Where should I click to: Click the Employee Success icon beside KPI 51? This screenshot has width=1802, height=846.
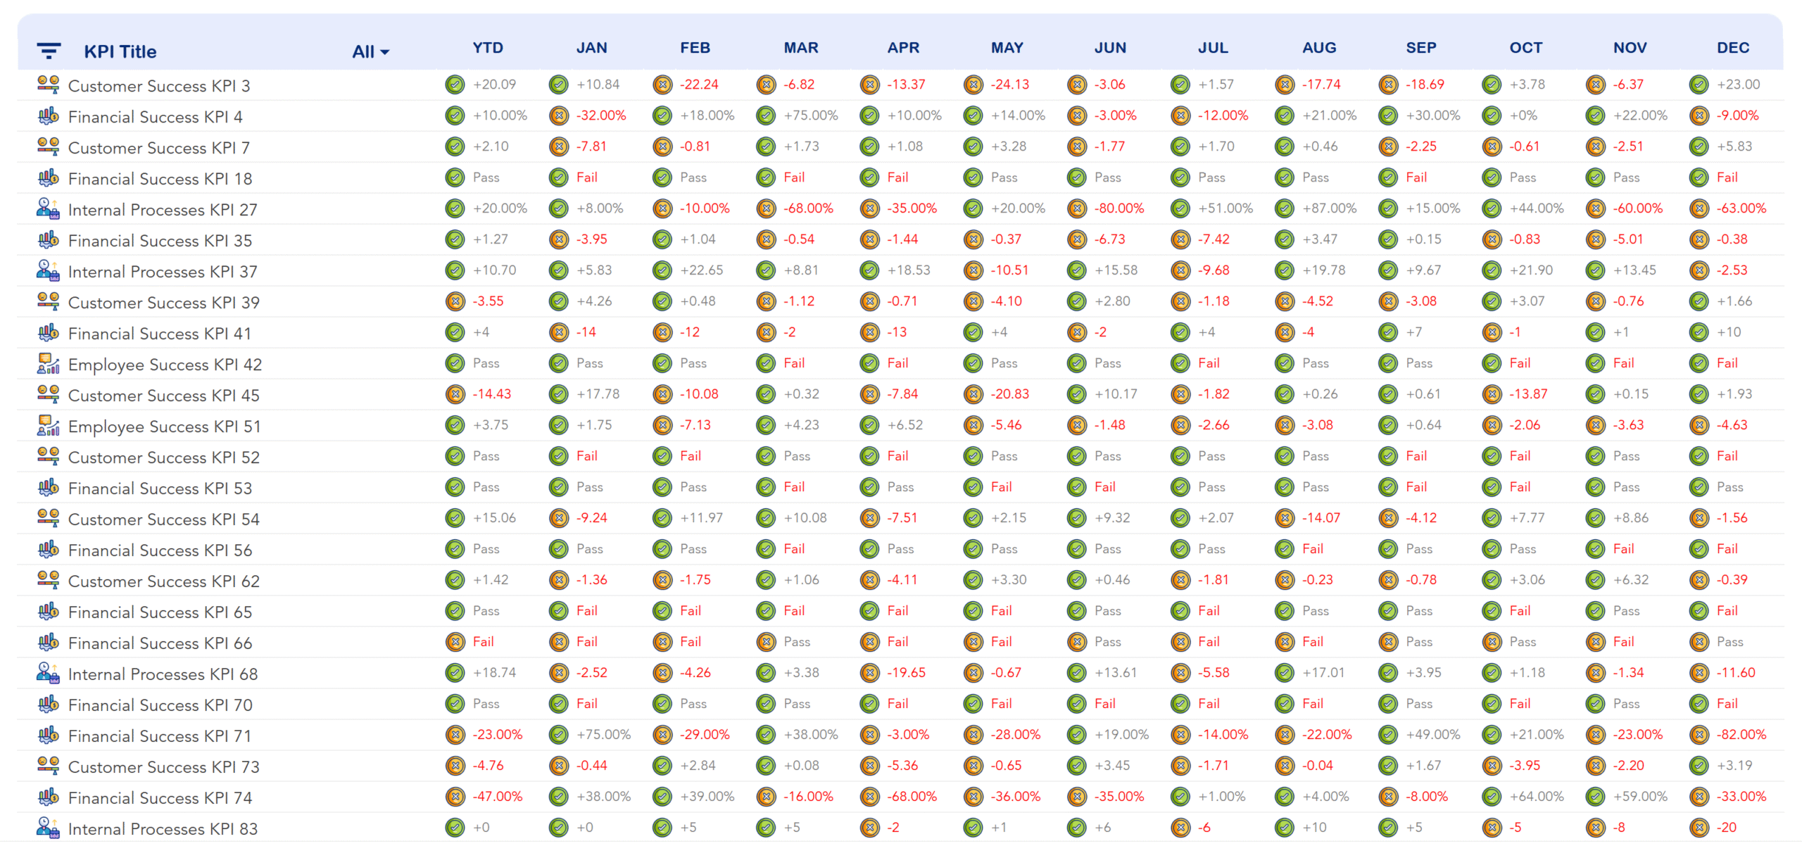[47, 425]
